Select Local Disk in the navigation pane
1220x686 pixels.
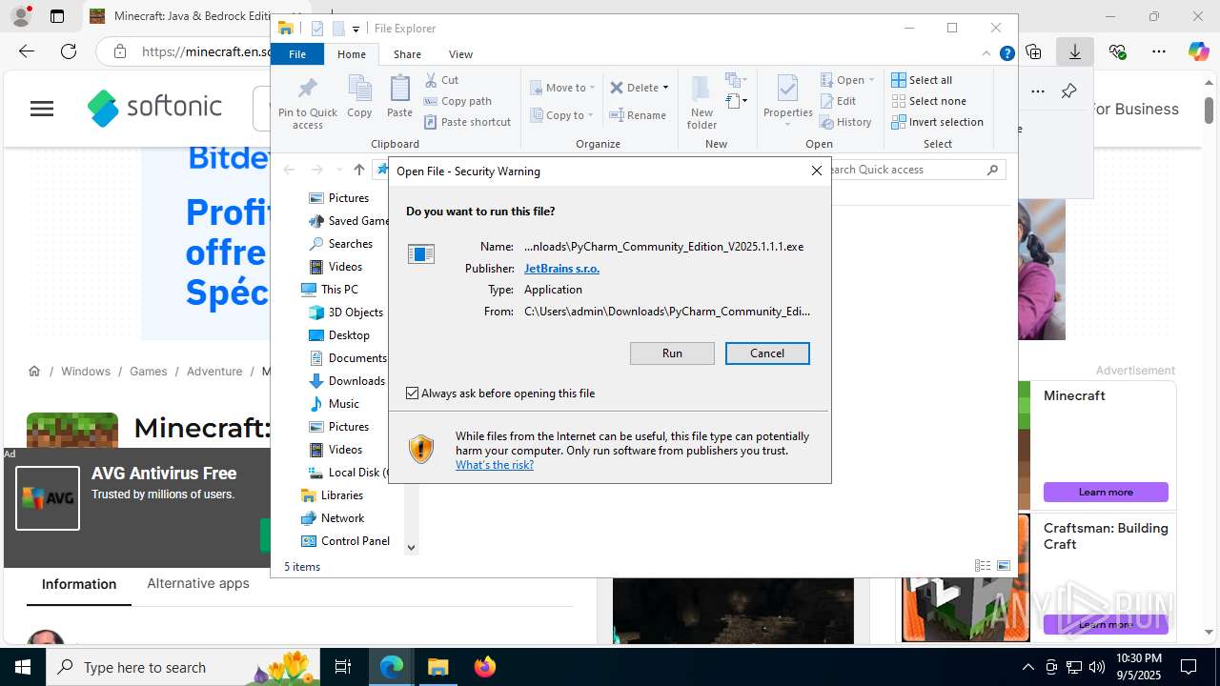tap(348, 473)
